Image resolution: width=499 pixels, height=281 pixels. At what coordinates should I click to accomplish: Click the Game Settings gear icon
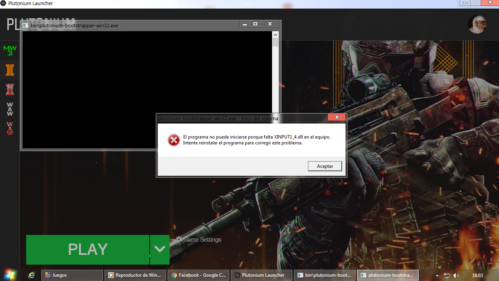(179, 239)
